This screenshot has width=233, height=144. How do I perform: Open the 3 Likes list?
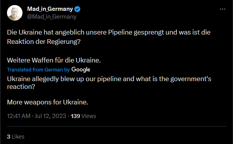pyautogui.click(x=16, y=137)
